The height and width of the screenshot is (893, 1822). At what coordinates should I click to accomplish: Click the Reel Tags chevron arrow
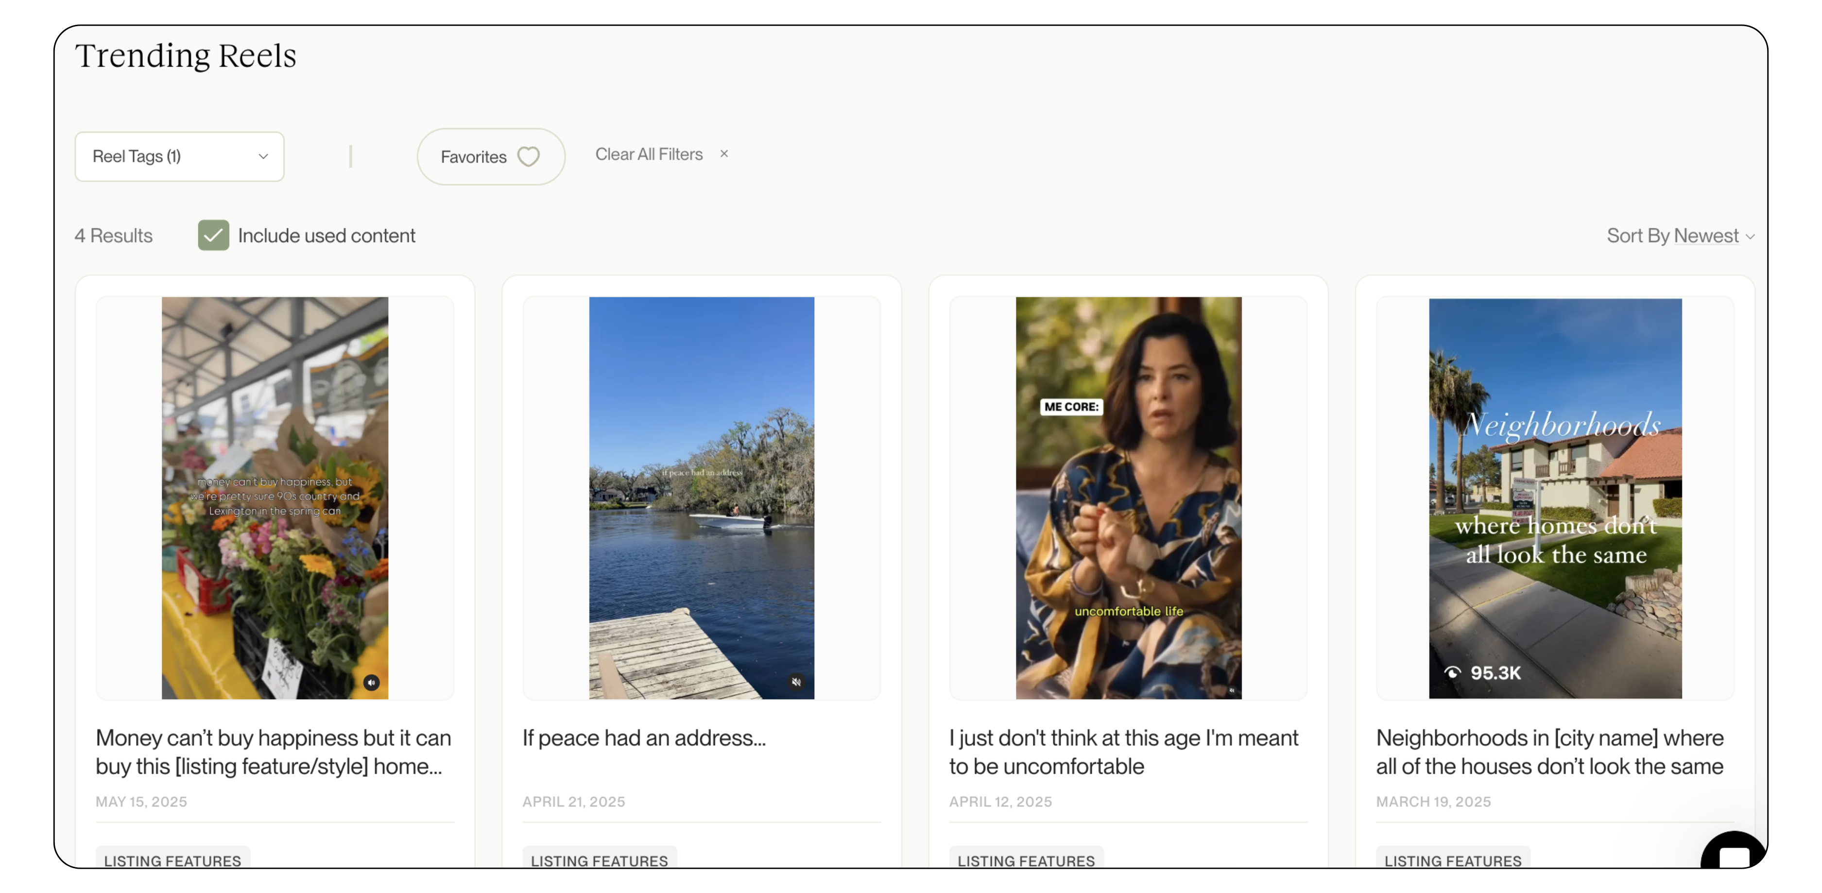coord(263,156)
